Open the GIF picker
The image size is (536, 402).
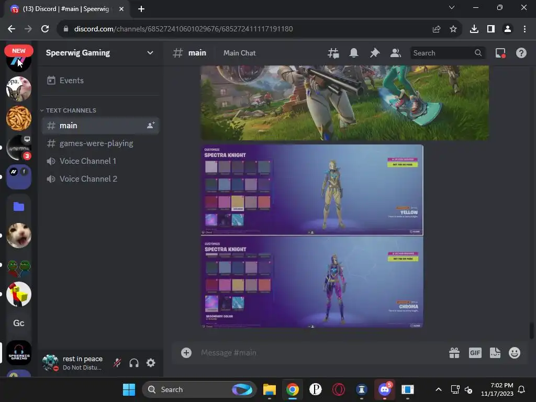pos(475,353)
